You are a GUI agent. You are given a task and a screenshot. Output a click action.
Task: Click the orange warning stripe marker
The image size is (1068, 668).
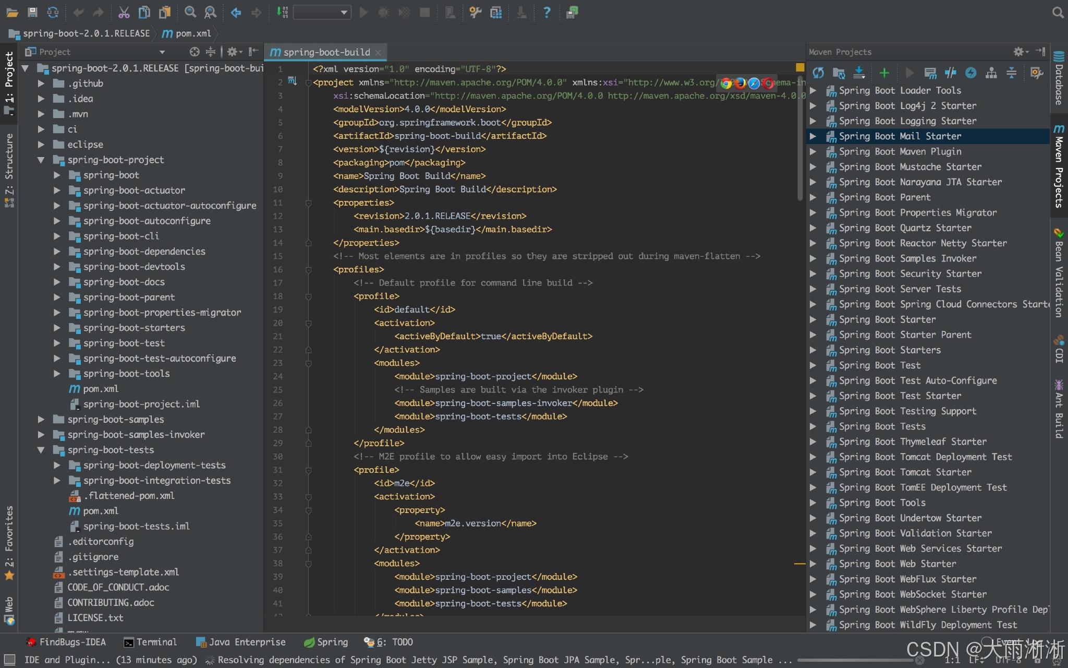799,564
